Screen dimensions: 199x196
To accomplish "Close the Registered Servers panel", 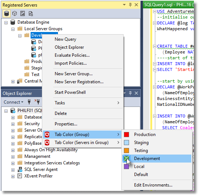I will [x=136, y=5].
